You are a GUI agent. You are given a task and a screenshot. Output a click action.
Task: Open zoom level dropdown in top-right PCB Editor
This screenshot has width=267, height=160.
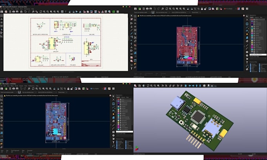(x=197, y=13)
